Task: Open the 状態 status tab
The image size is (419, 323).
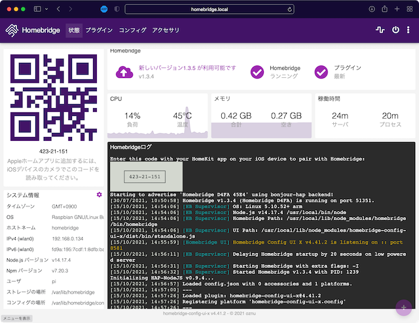Action: tap(74, 30)
